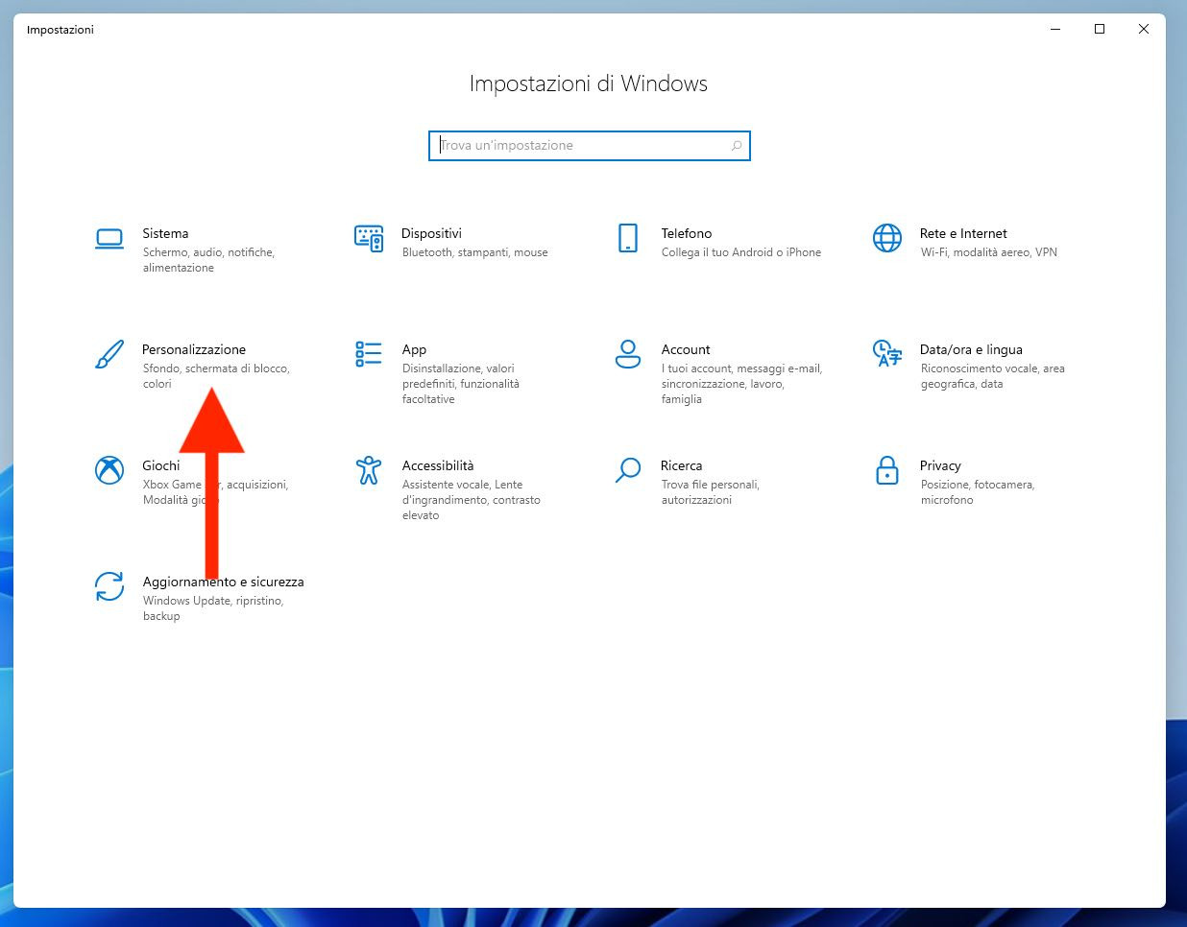Open the Personalizzazione settings link

(194, 349)
